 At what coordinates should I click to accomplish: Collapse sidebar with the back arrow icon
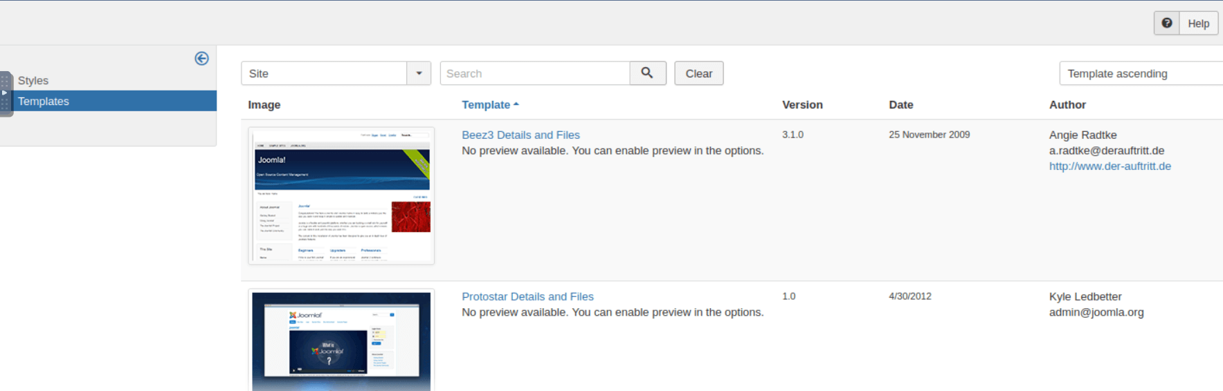point(201,59)
